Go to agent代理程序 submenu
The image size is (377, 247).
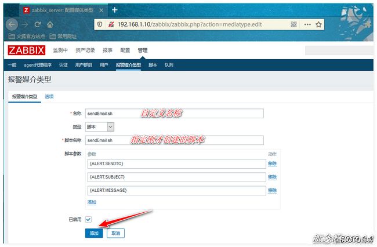click(38, 65)
